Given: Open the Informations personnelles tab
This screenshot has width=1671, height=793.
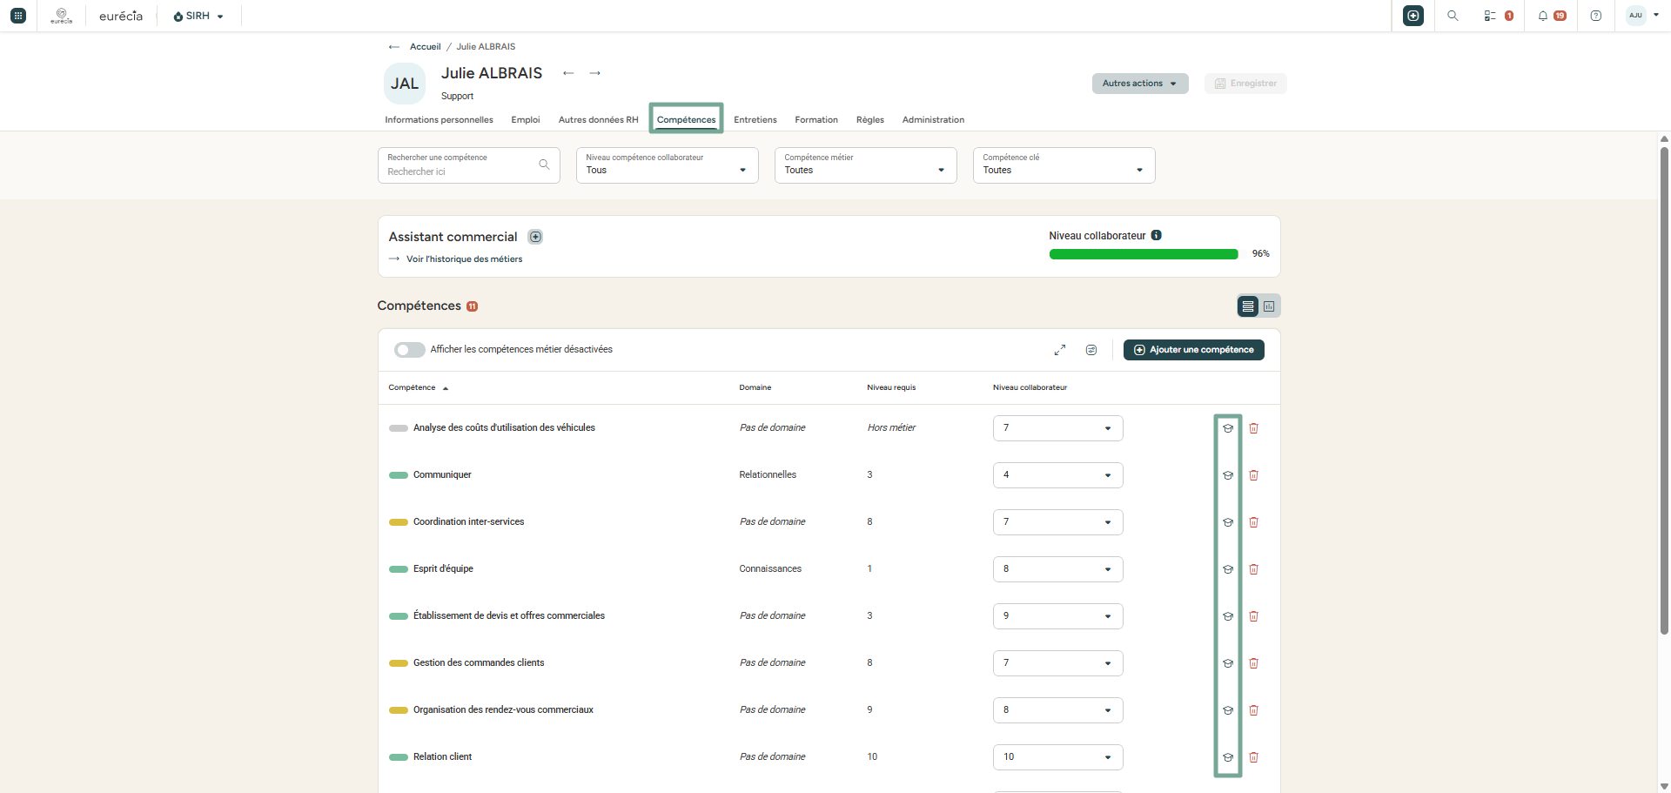Looking at the screenshot, I should tap(439, 120).
